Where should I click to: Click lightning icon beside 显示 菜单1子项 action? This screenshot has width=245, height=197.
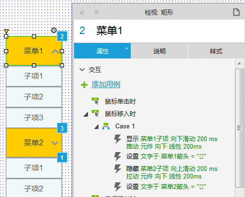click(118, 139)
